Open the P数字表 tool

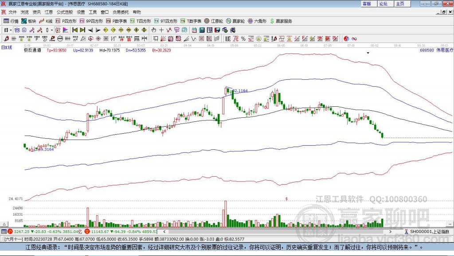tap(117, 21)
